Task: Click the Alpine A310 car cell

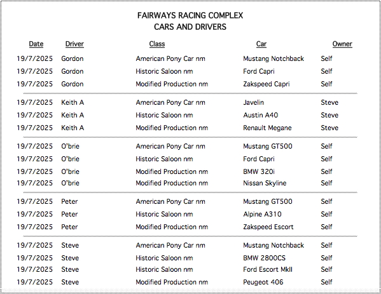Action: pos(262,214)
